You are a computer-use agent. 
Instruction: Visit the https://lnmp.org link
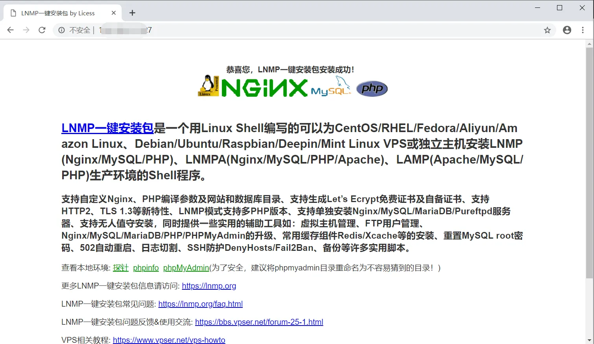coord(209,286)
